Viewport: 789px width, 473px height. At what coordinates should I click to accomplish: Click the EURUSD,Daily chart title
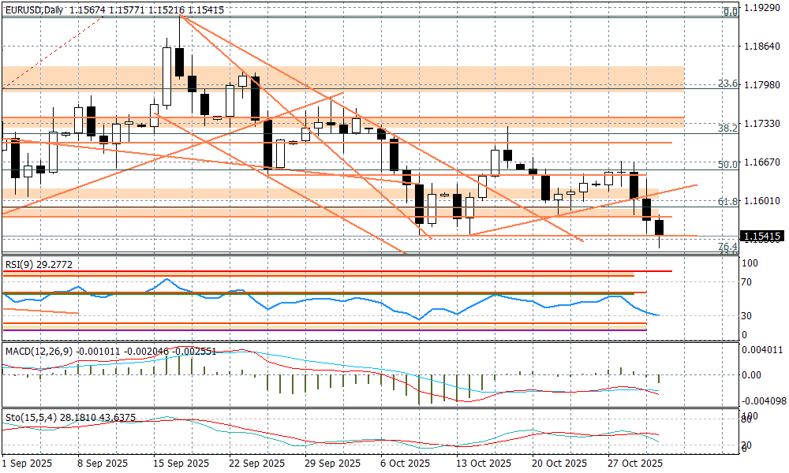point(33,9)
